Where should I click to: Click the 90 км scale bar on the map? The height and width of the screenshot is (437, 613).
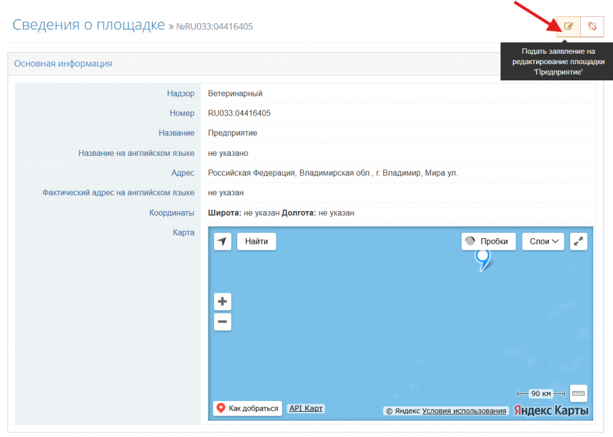tap(541, 393)
